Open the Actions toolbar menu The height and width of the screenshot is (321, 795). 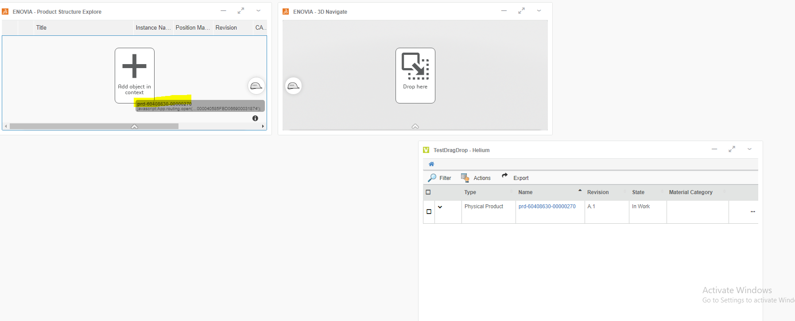(x=476, y=178)
